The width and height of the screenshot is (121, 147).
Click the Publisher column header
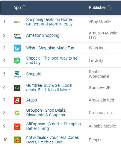(x=97, y=8)
